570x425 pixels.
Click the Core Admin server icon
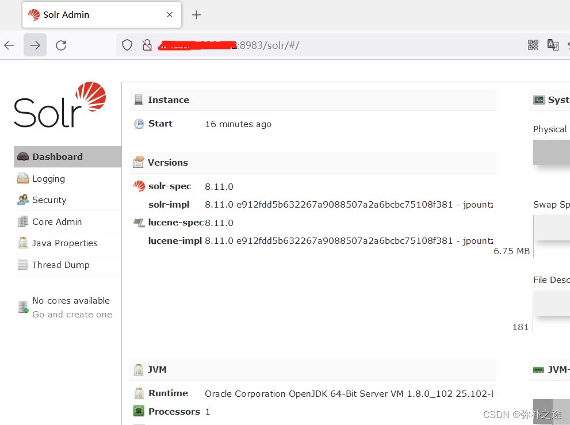tap(23, 221)
